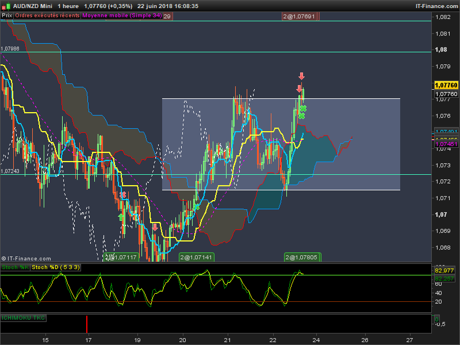Open the IT-Finance.com link at top right
The image size is (460, 345).
point(436,6)
